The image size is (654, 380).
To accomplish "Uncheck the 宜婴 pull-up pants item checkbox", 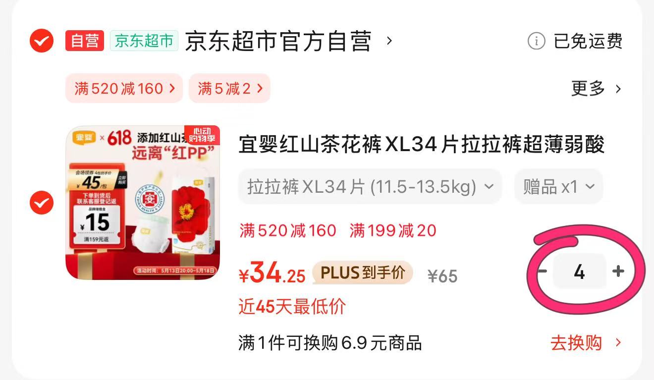I will pyautogui.click(x=42, y=202).
